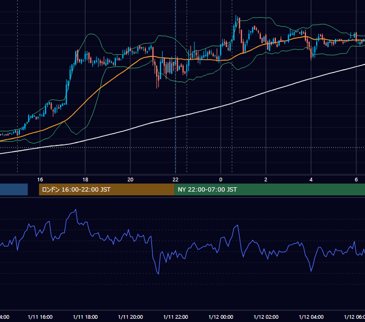Click the 6 hour label on chart axis
365x322 pixels.
pyautogui.click(x=356, y=179)
